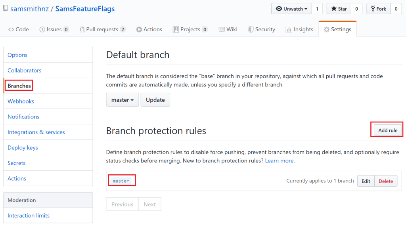View the Insights tab
Screen dimensions: 406x227
click(299, 29)
